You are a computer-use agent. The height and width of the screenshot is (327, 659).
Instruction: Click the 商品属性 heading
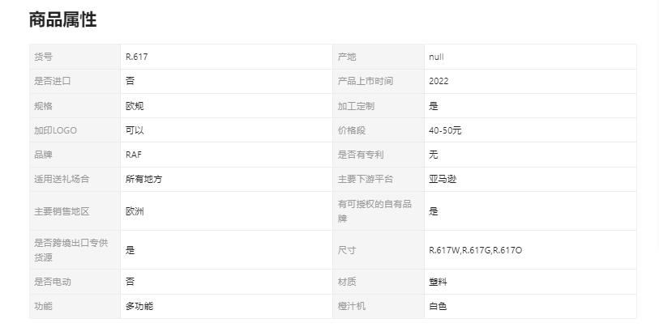(x=62, y=20)
